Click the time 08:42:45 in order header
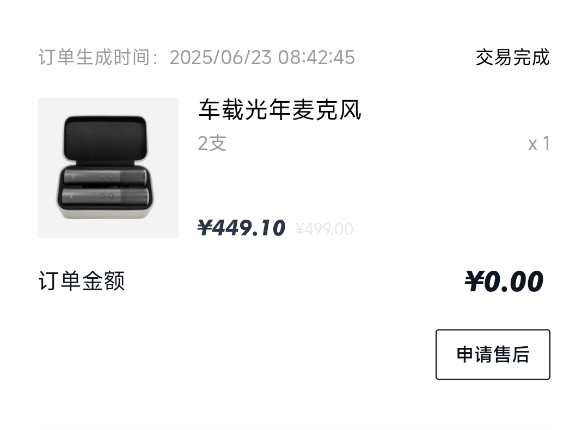Screen dimensions: 588x430 click(x=316, y=57)
